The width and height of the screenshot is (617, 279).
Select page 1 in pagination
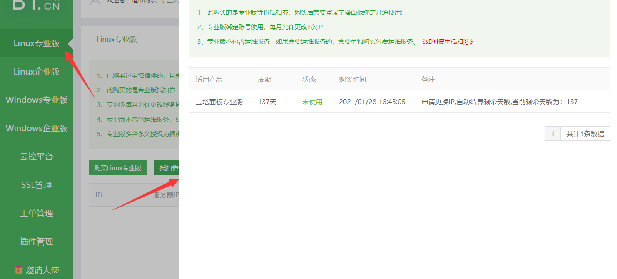(552, 134)
